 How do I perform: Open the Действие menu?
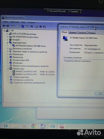pyautogui.click(x=15, y=22)
